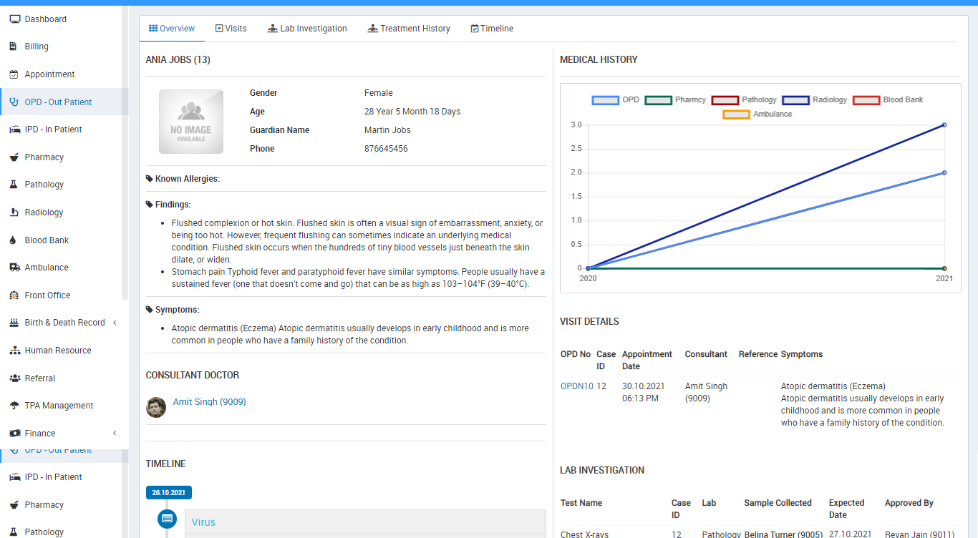
Task: Click the Human Resource sitemap icon
Action: tap(14, 351)
